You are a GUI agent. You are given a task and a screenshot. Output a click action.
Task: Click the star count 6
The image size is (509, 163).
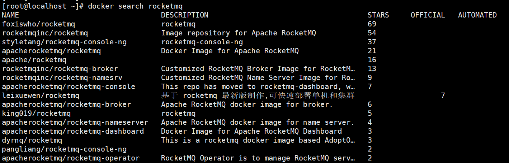point(370,104)
